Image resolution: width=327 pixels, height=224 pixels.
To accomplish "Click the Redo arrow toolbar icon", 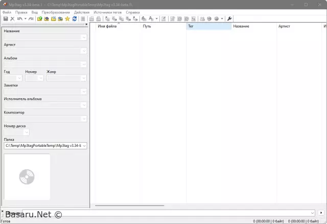I will click(x=31, y=19).
